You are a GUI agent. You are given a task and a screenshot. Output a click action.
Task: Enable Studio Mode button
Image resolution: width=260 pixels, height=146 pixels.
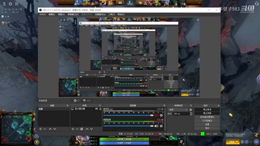click(x=207, y=121)
